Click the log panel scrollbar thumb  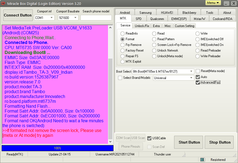(110, 99)
